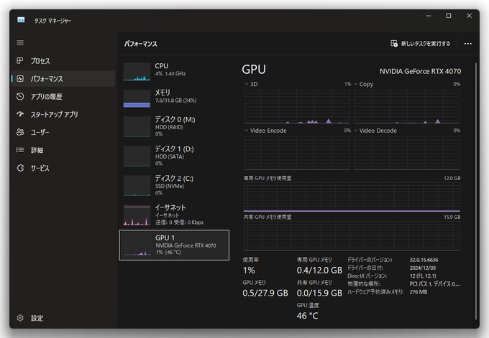Click the サービス puzzle icon
The height and width of the screenshot is (338, 489).
tap(20, 168)
